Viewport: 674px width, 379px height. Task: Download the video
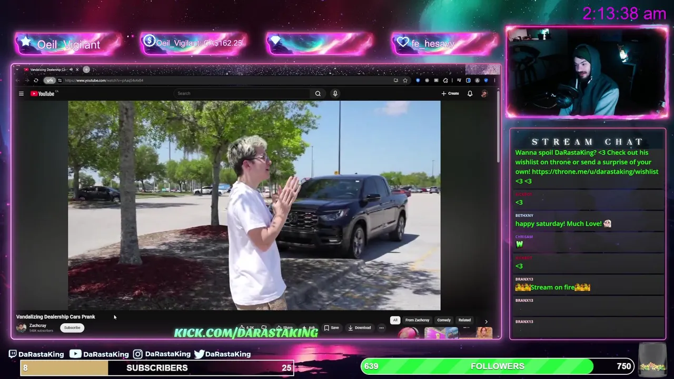pos(360,328)
